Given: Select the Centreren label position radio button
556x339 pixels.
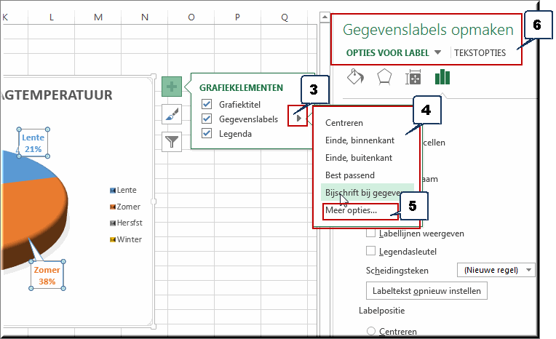Looking at the screenshot, I should point(372,331).
